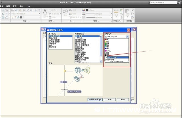Click the lineweight icon in properties panel
Image resolution: width=182 pixels, height=118 pixels.
click(x=84, y=14)
